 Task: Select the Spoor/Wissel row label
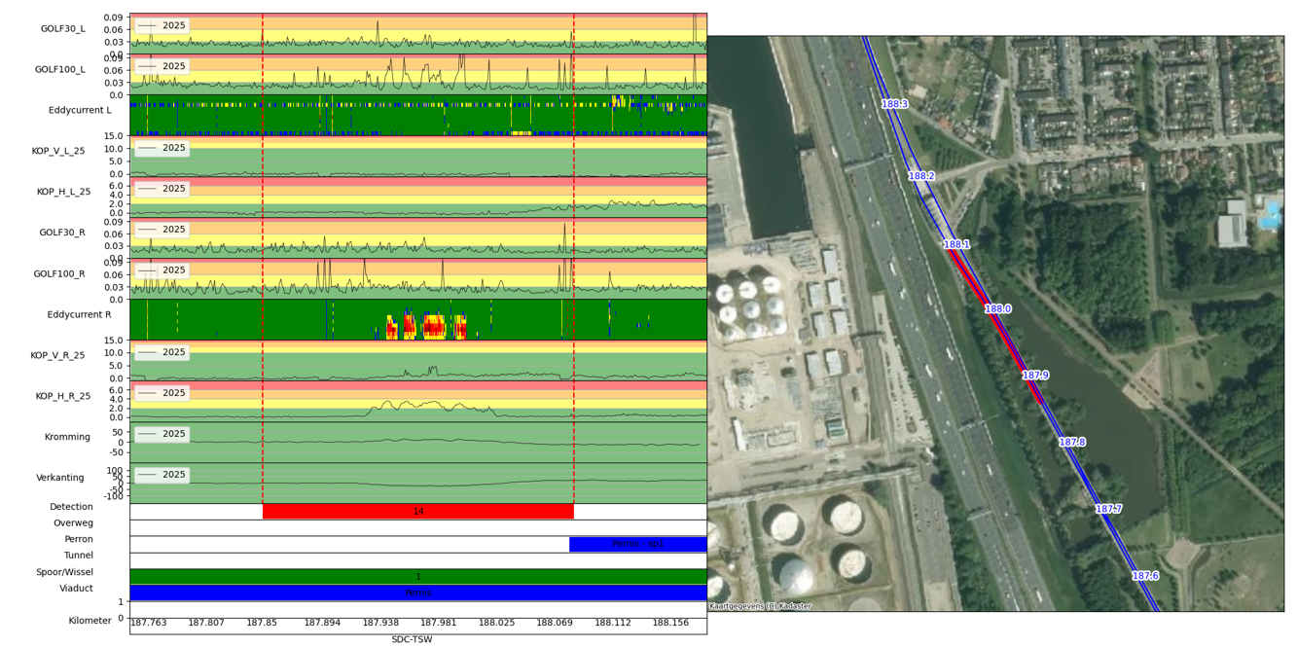click(65, 572)
